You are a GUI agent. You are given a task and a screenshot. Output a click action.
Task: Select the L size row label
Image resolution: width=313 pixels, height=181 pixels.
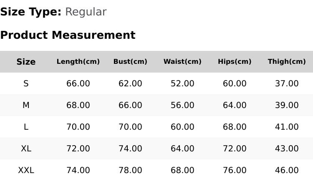click(x=26, y=127)
